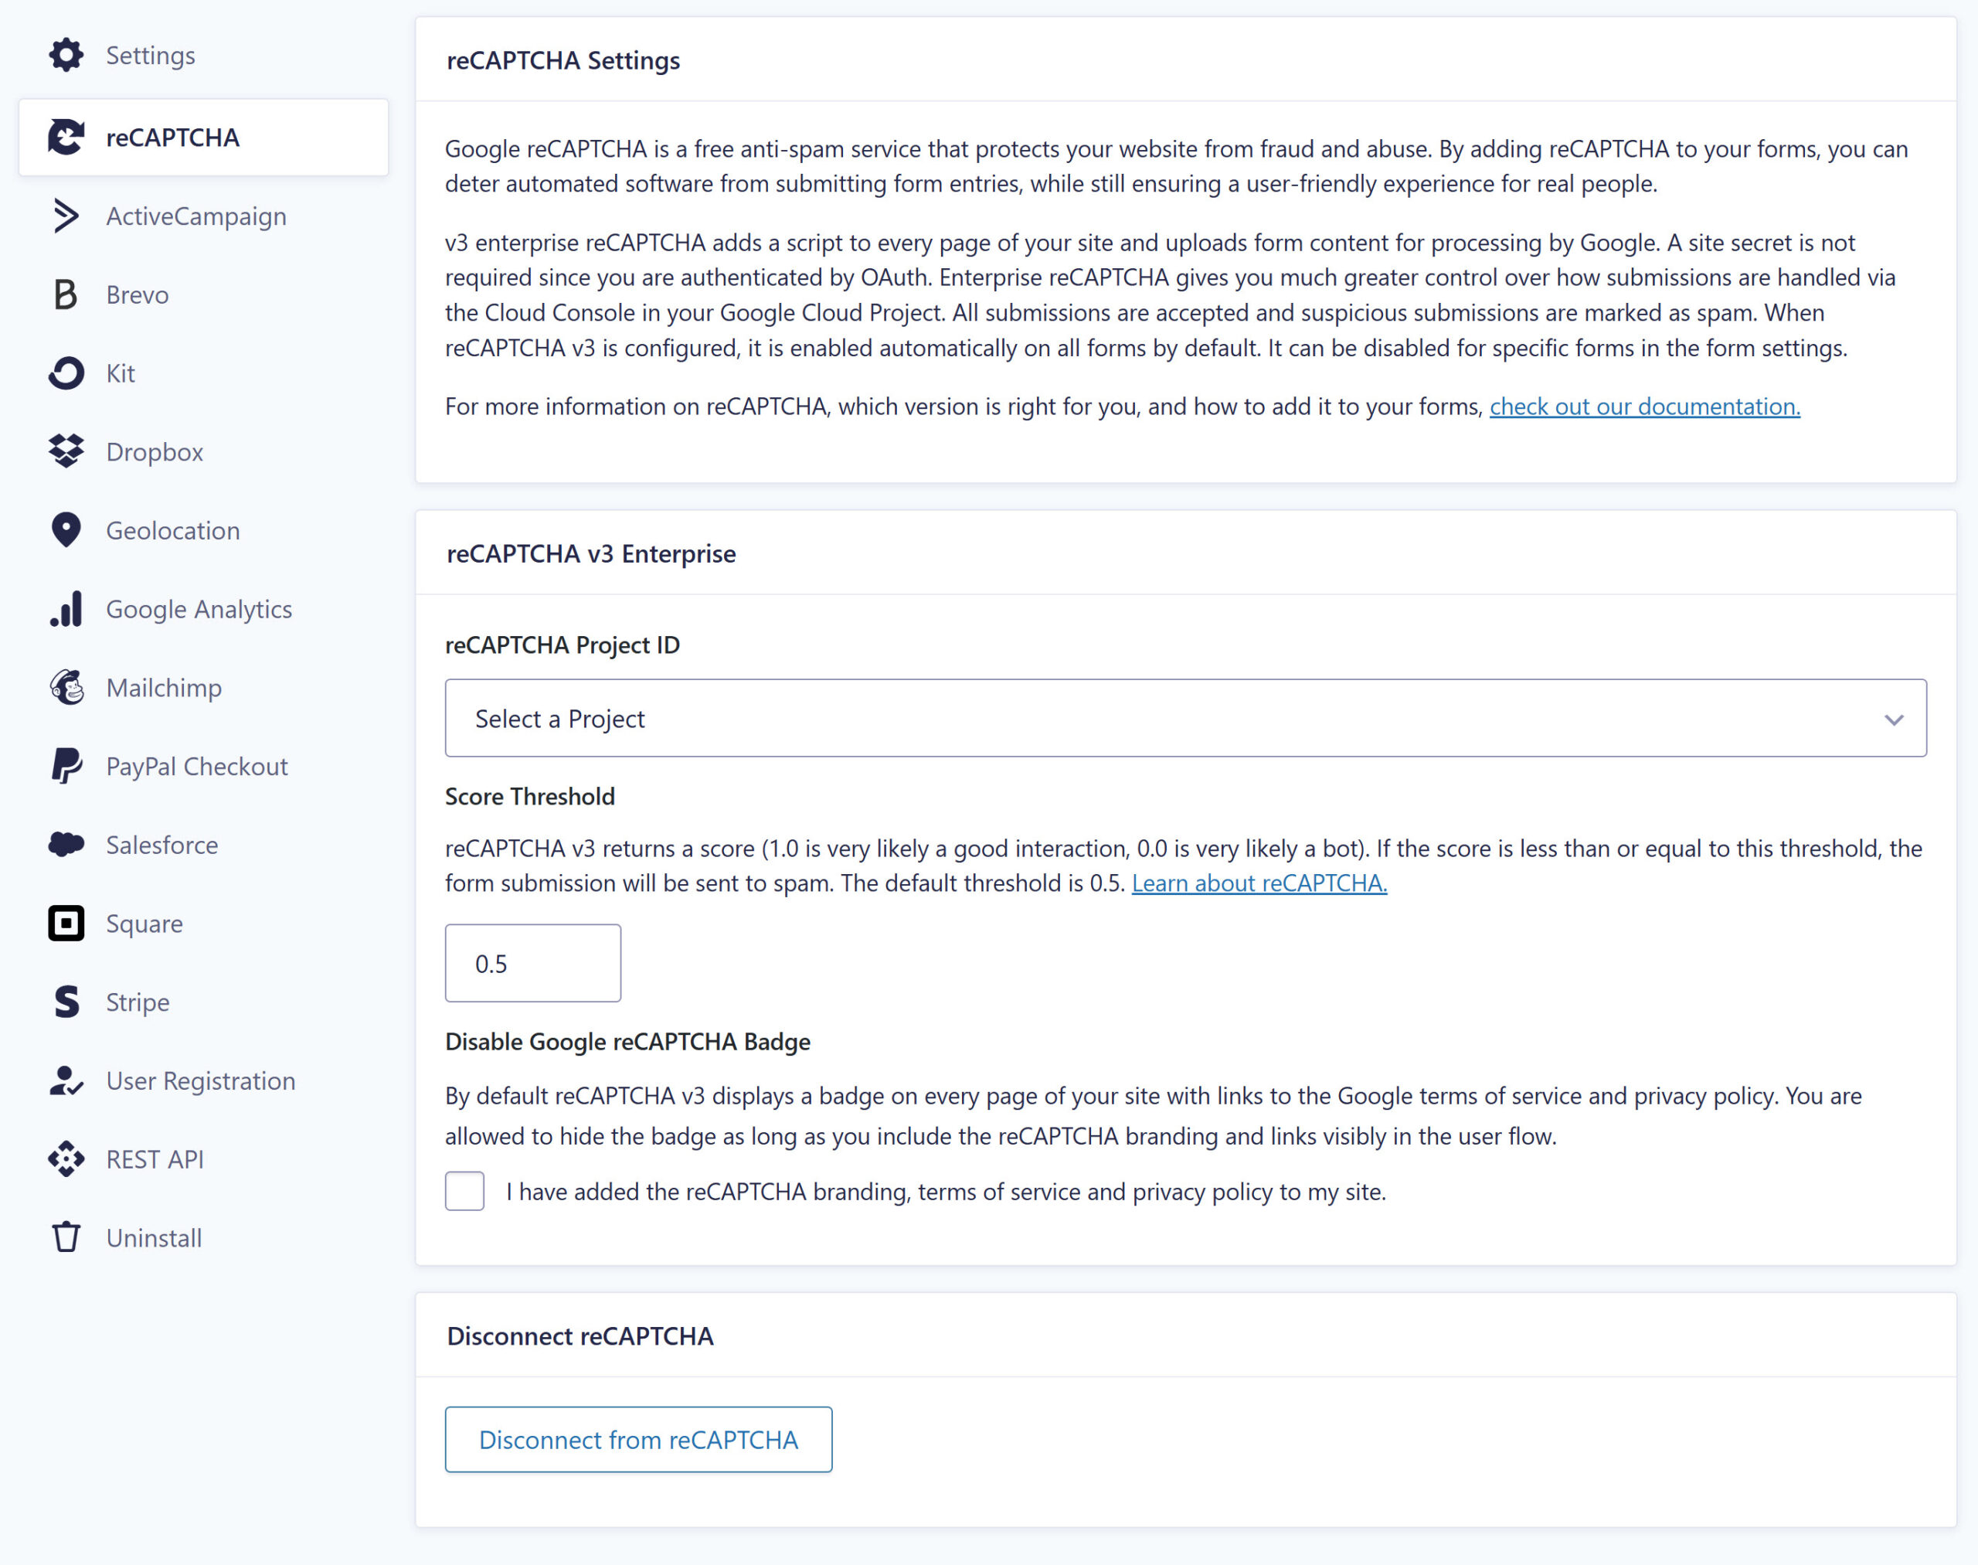This screenshot has width=1978, height=1565.
Task: Click the Dropbox logo icon
Action: [x=66, y=451]
